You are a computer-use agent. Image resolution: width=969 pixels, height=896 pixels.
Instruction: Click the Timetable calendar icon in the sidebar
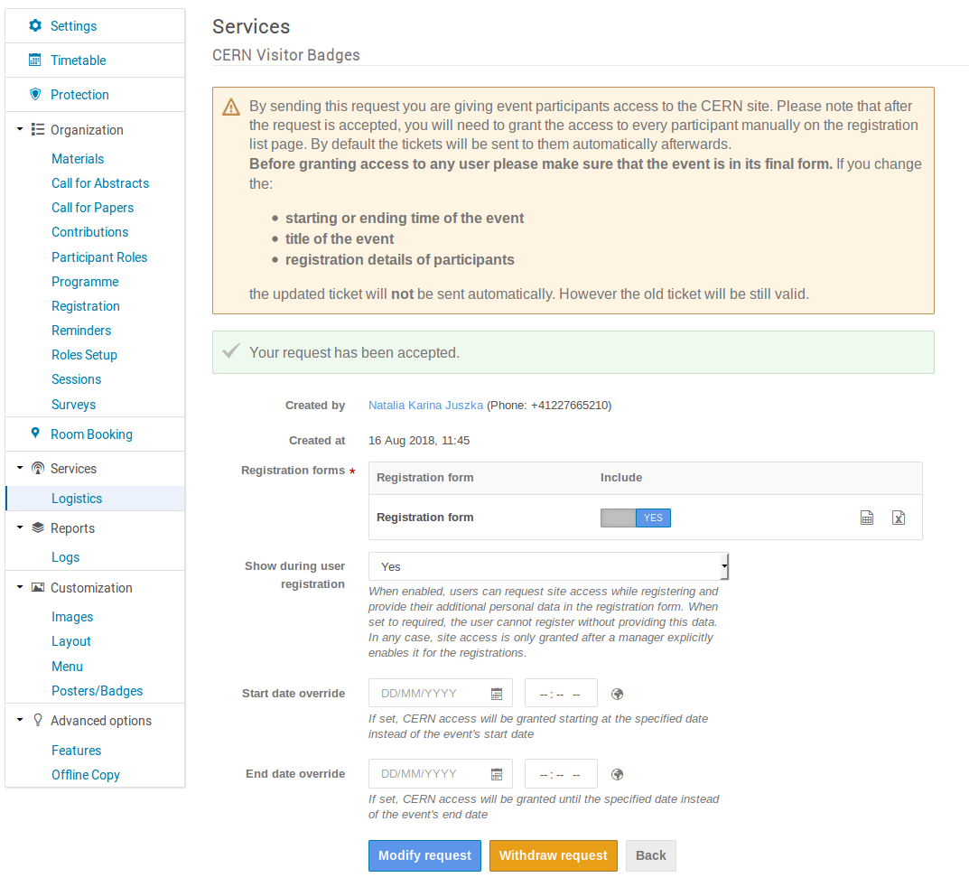coord(34,60)
